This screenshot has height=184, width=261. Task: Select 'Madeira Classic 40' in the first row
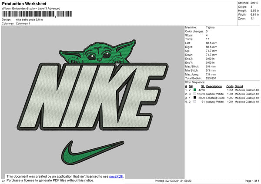pos(247,90)
